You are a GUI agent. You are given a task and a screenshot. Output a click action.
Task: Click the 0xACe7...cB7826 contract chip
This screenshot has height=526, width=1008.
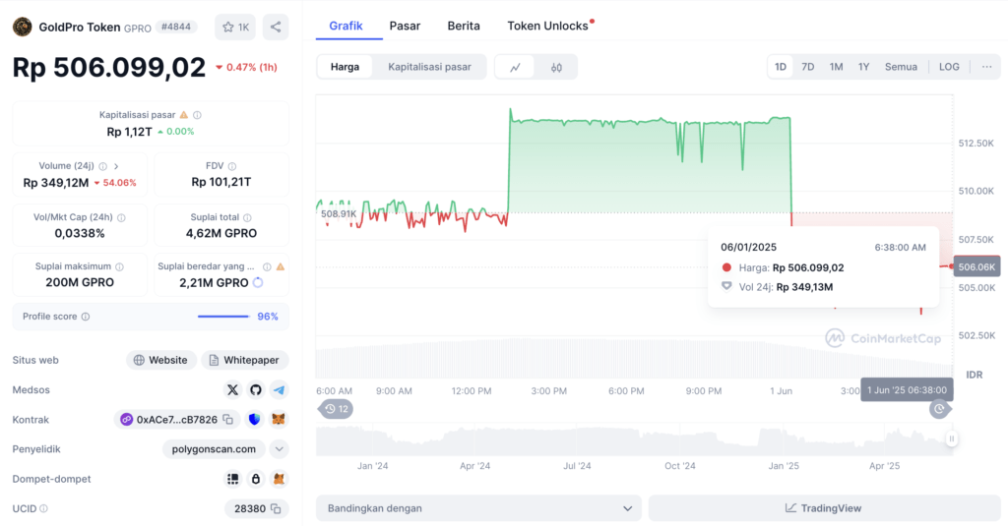(x=177, y=420)
